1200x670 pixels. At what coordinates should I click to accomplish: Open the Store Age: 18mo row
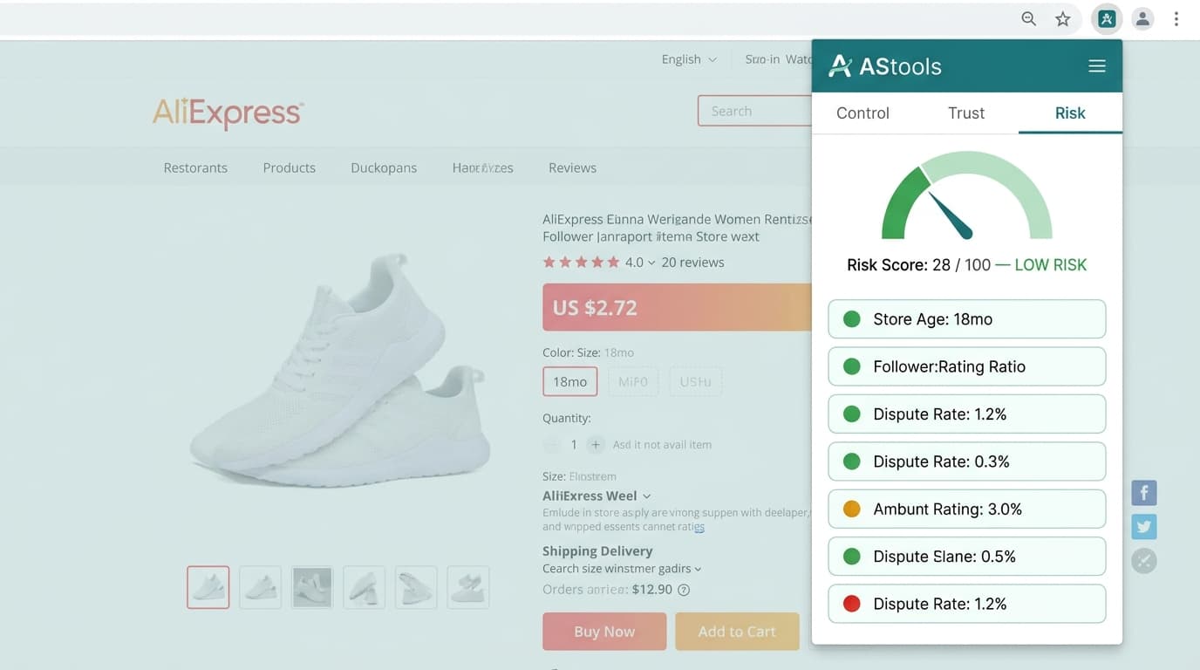point(967,319)
